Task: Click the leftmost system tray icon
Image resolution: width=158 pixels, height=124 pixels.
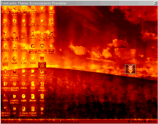Action: point(129,121)
